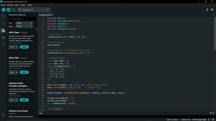Select the otoparkproje.ino editor tab
216x121 pixels.
(x=45, y=15)
